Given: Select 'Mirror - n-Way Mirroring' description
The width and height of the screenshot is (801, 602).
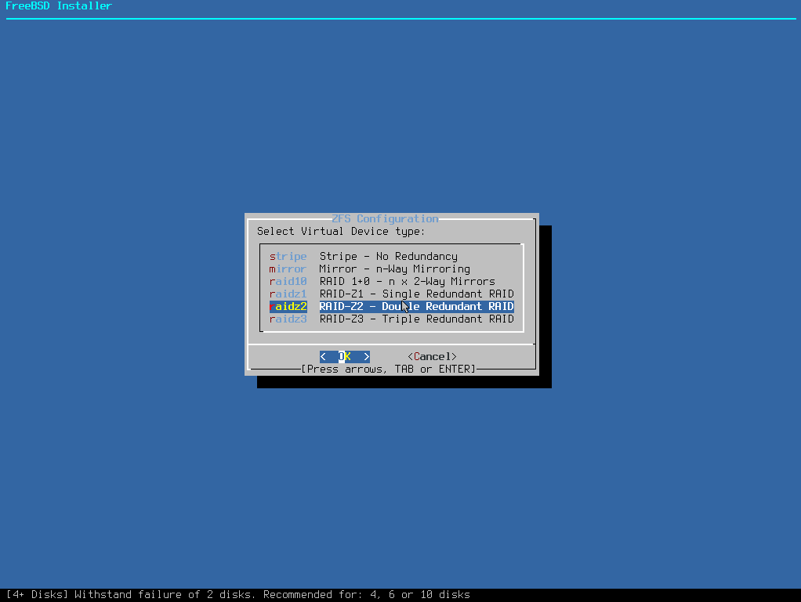Looking at the screenshot, I should tap(394, 269).
